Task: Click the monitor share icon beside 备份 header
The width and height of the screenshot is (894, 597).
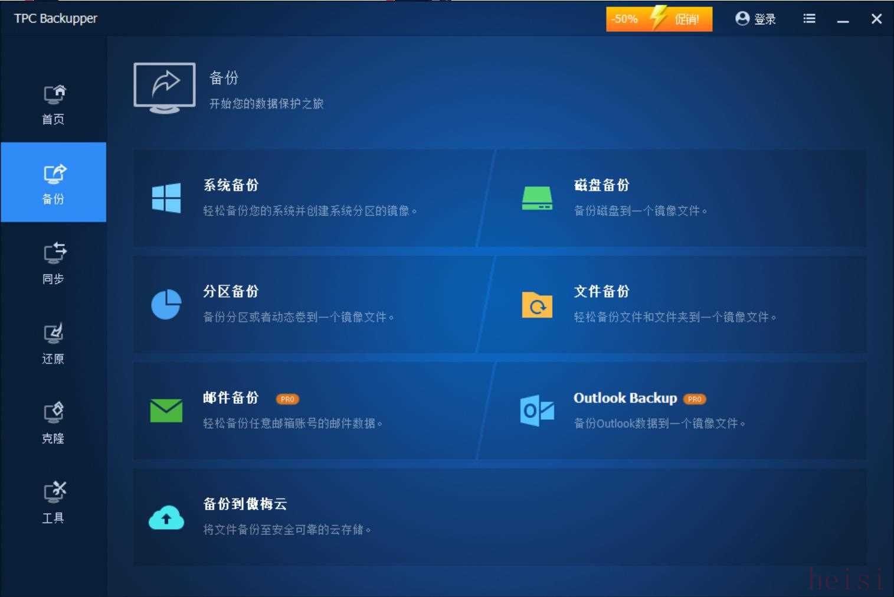Action: tap(165, 88)
